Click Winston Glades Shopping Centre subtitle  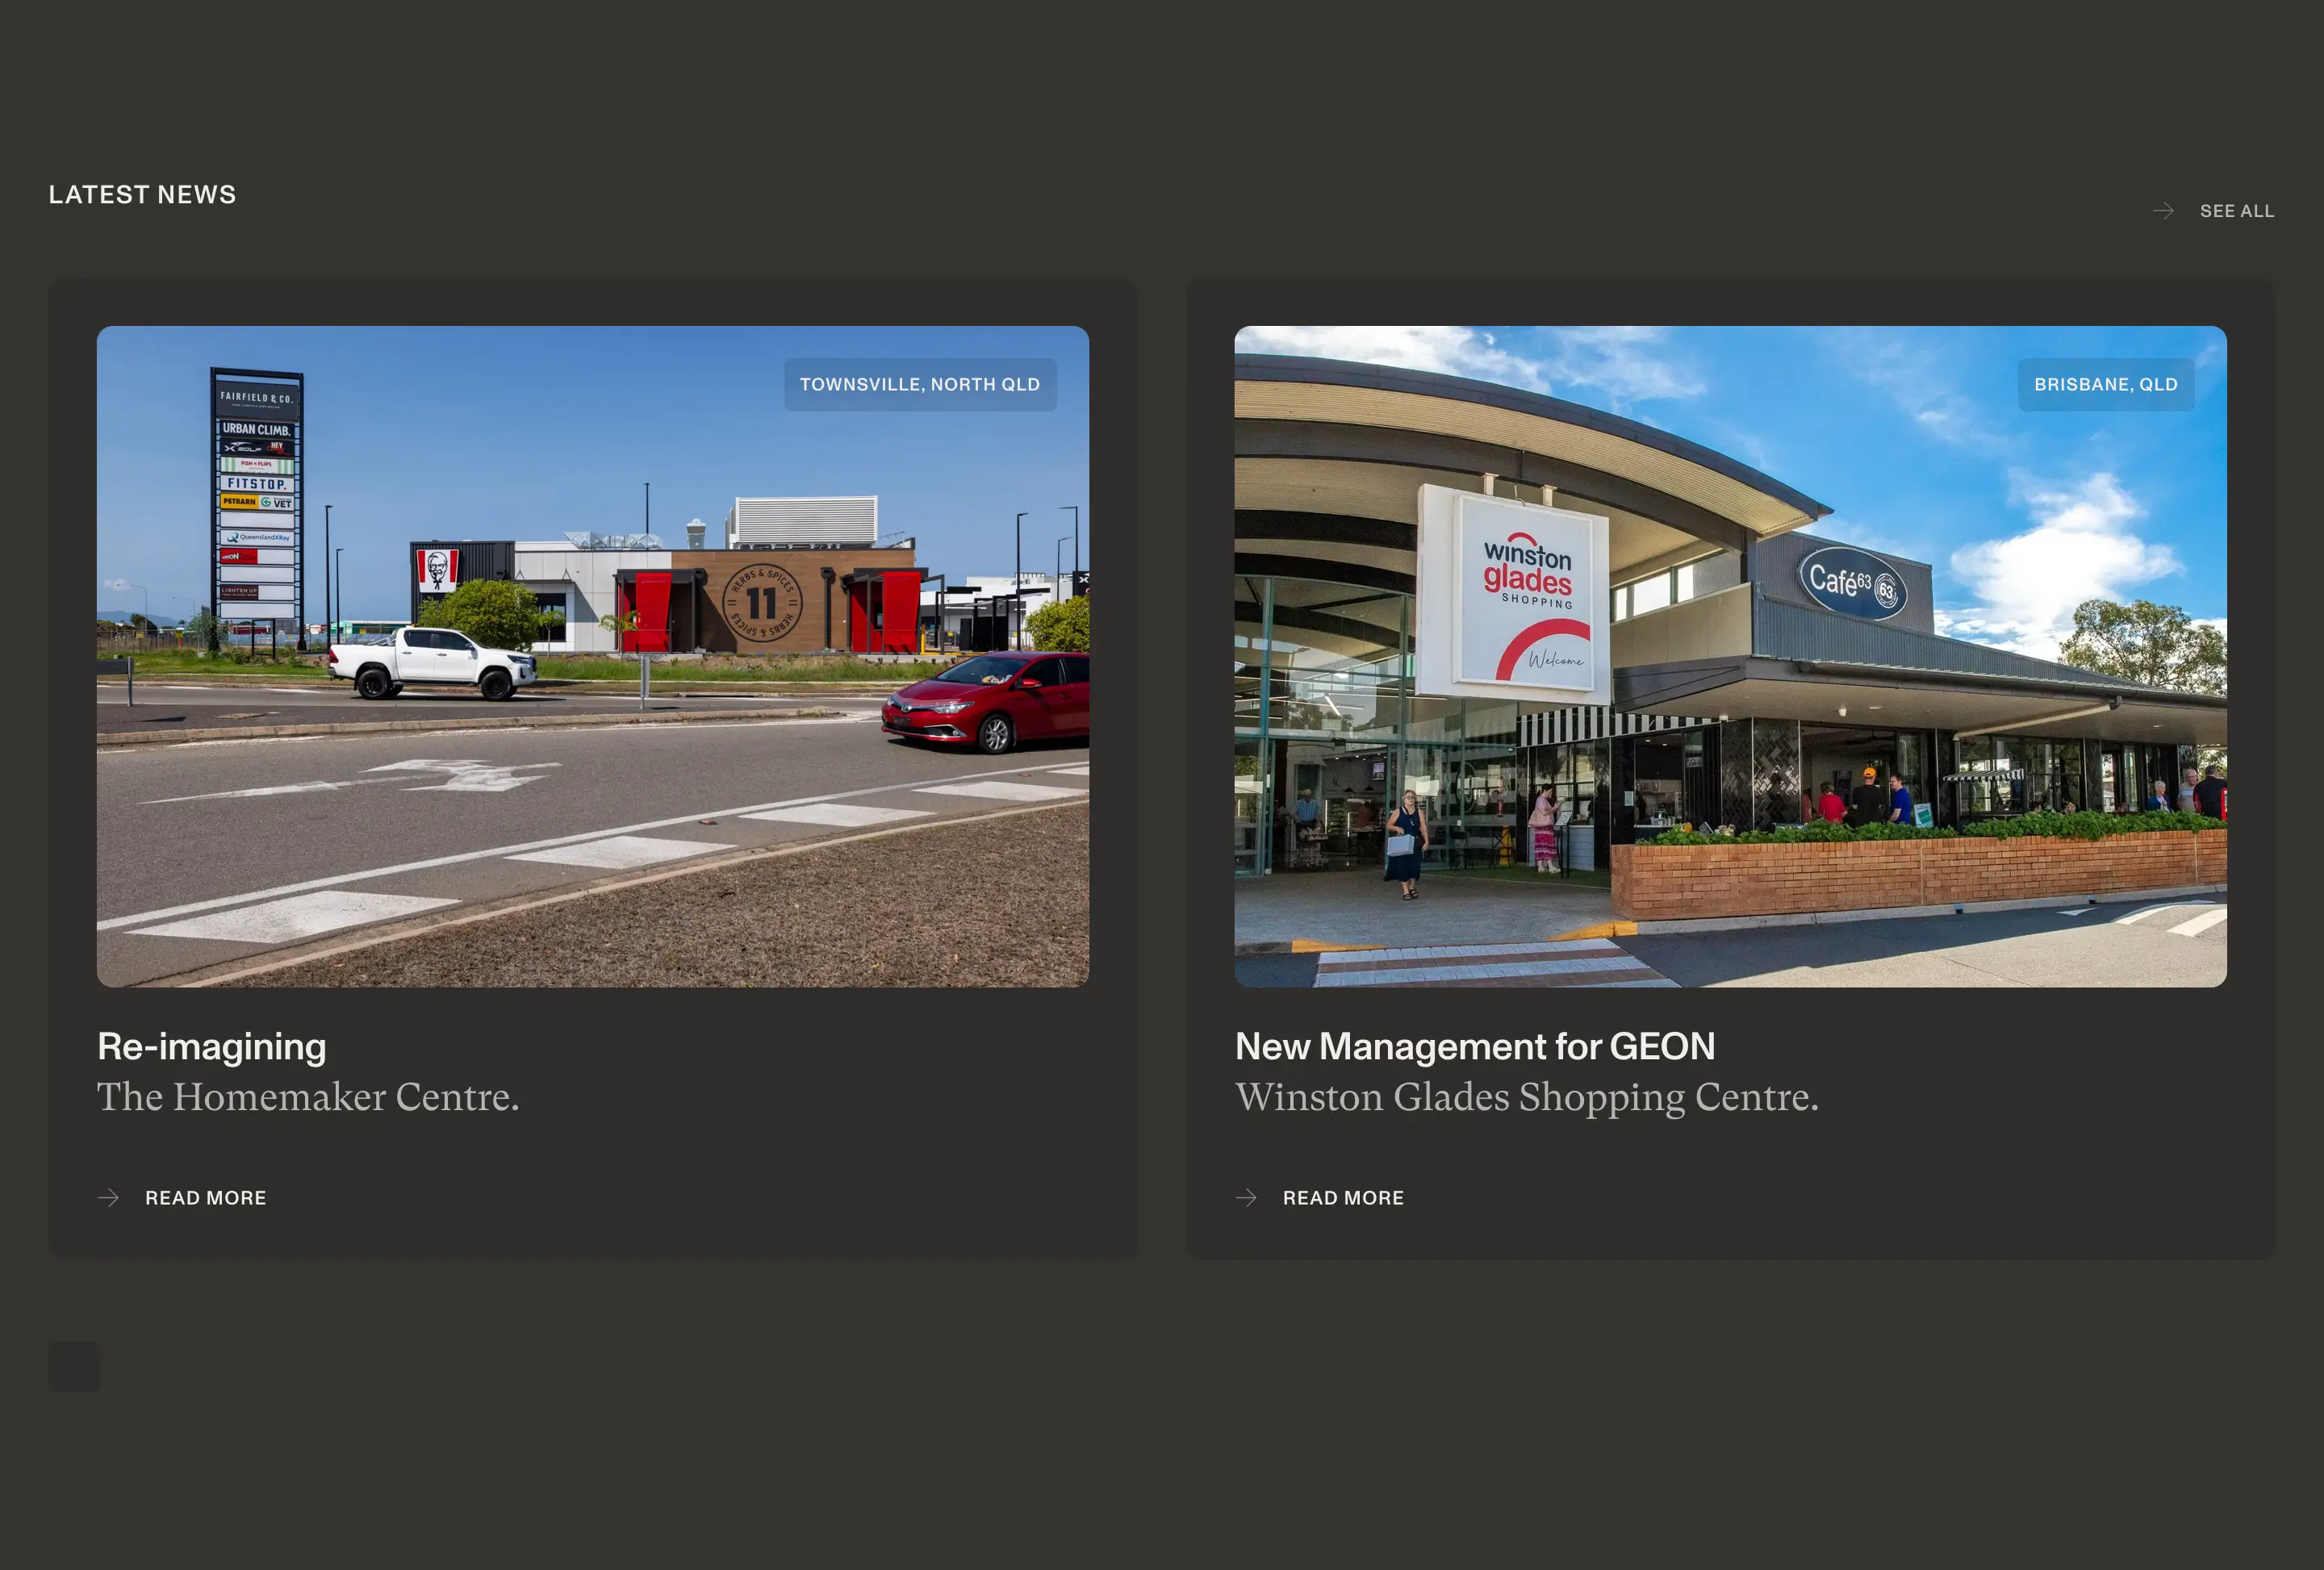[x=1527, y=1097]
